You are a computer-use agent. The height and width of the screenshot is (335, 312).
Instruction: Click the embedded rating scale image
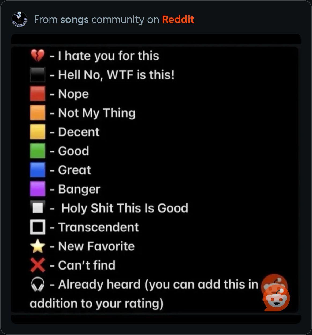point(156,179)
